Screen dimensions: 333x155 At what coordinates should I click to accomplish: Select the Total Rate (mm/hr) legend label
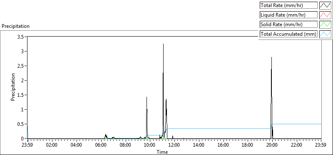pos(288,5)
